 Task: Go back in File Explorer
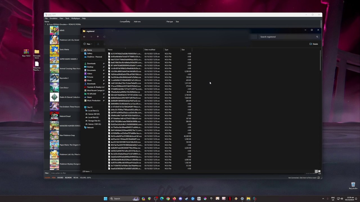pyautogui.click(x=84, y=37)
